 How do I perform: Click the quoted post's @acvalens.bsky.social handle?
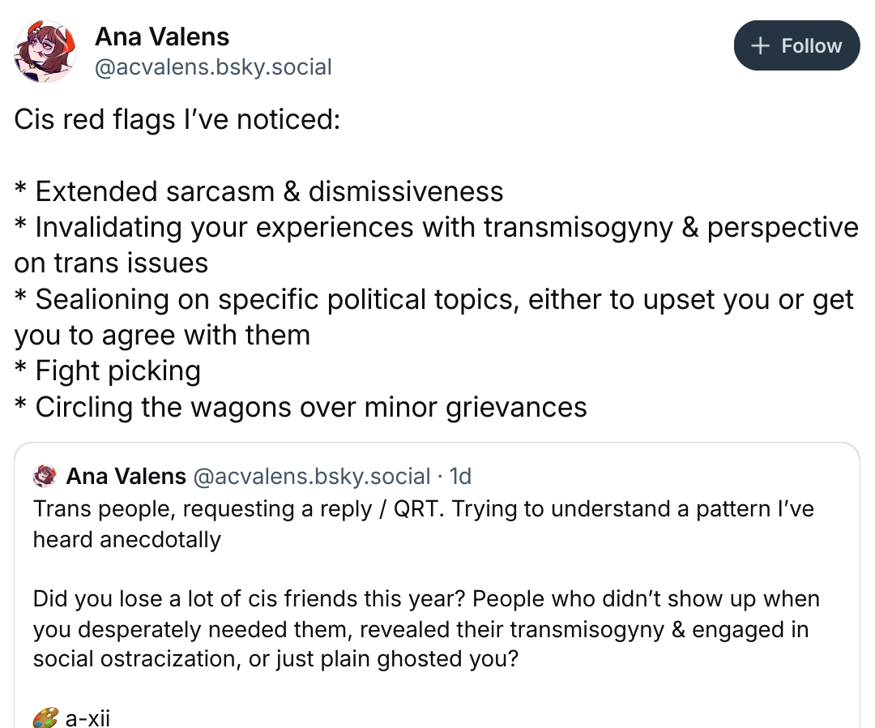312,477
